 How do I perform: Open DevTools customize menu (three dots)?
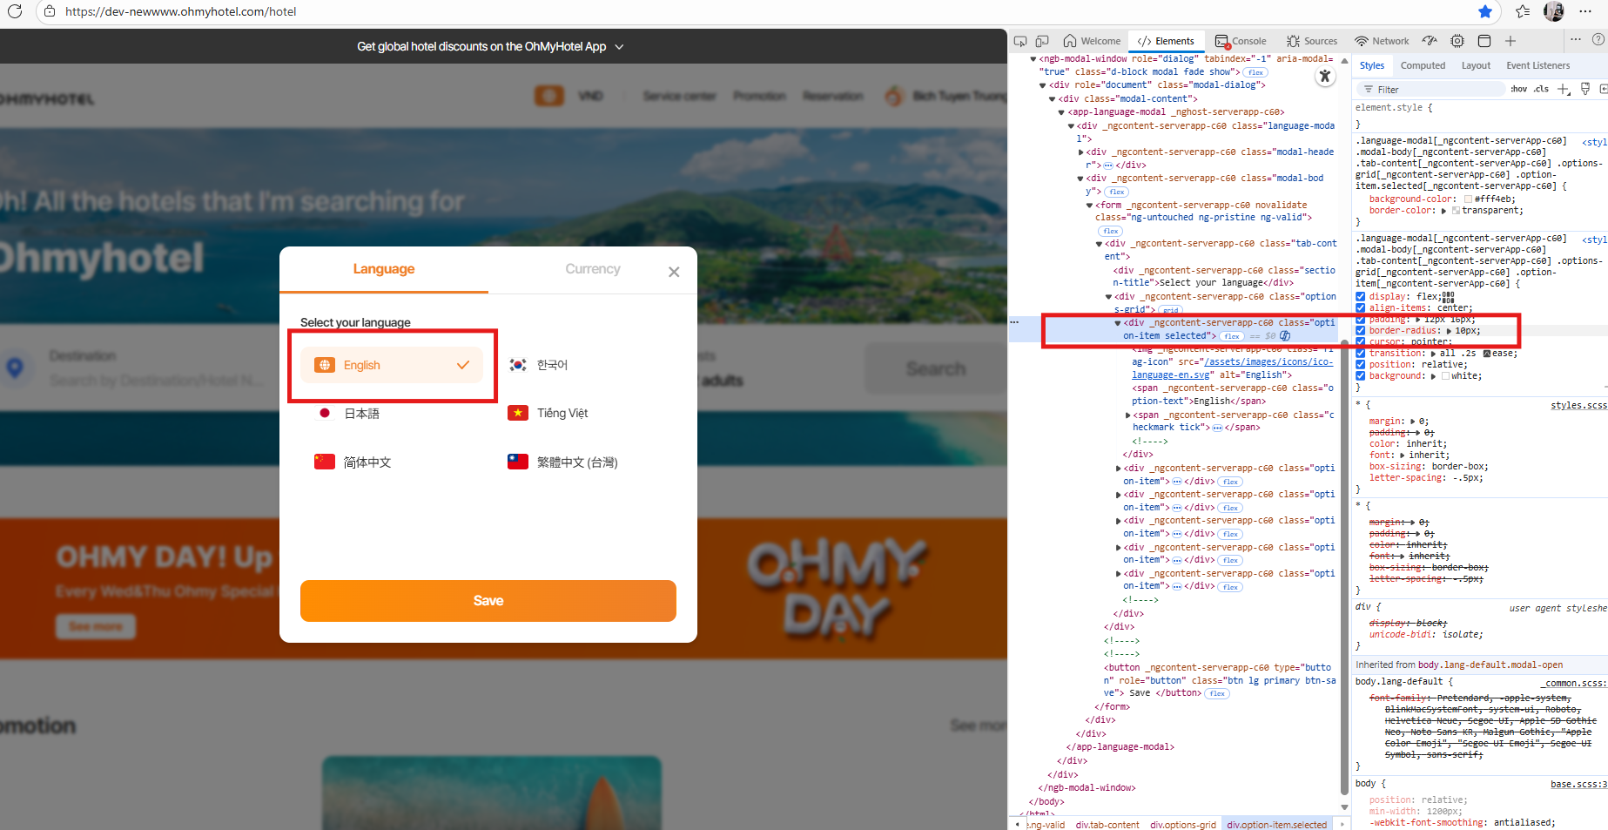pyautogui.click(x=1576, y=39)
